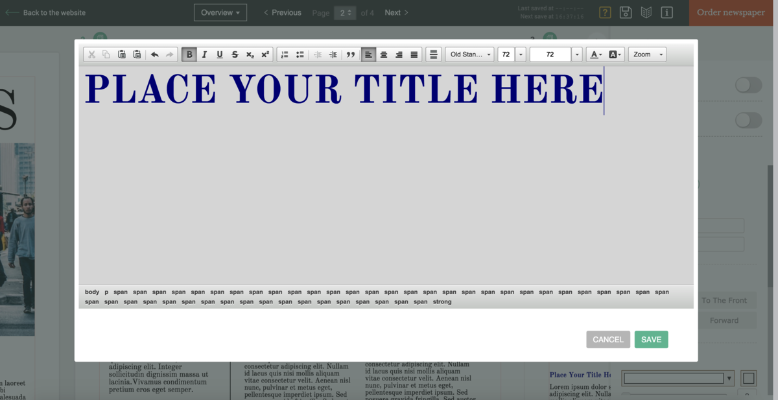Image resolution: width=778 pixels, height=400 pixels.
Task: Insert a bulleted list
Action: [300, 54]
